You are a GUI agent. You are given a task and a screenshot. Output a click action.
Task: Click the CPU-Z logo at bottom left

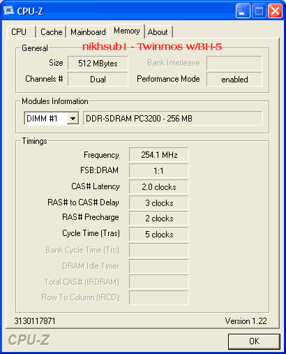(29, 340)
